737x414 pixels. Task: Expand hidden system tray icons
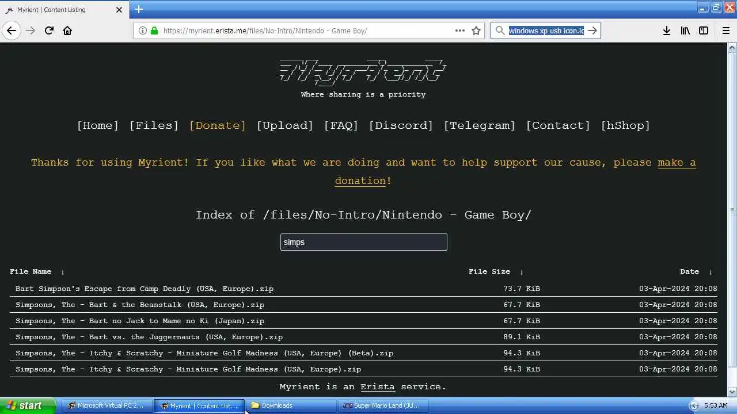[x=694, y=405]
